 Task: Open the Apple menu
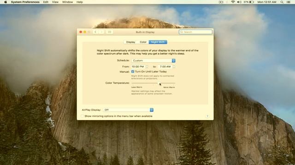[6, 2]
